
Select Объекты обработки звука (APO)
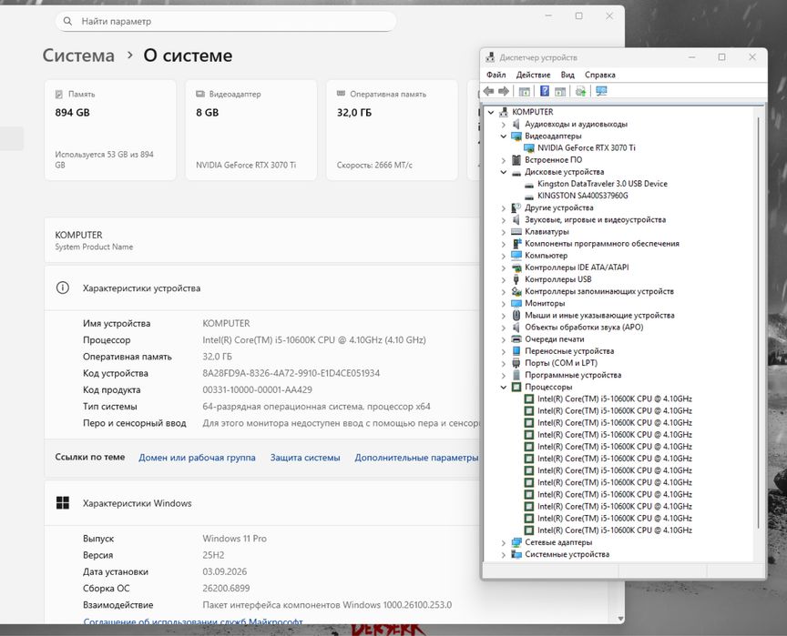coord(584,328)
